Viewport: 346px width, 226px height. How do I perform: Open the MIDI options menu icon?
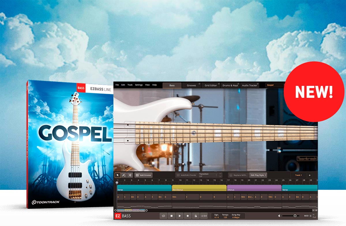(x=311, y=216)
